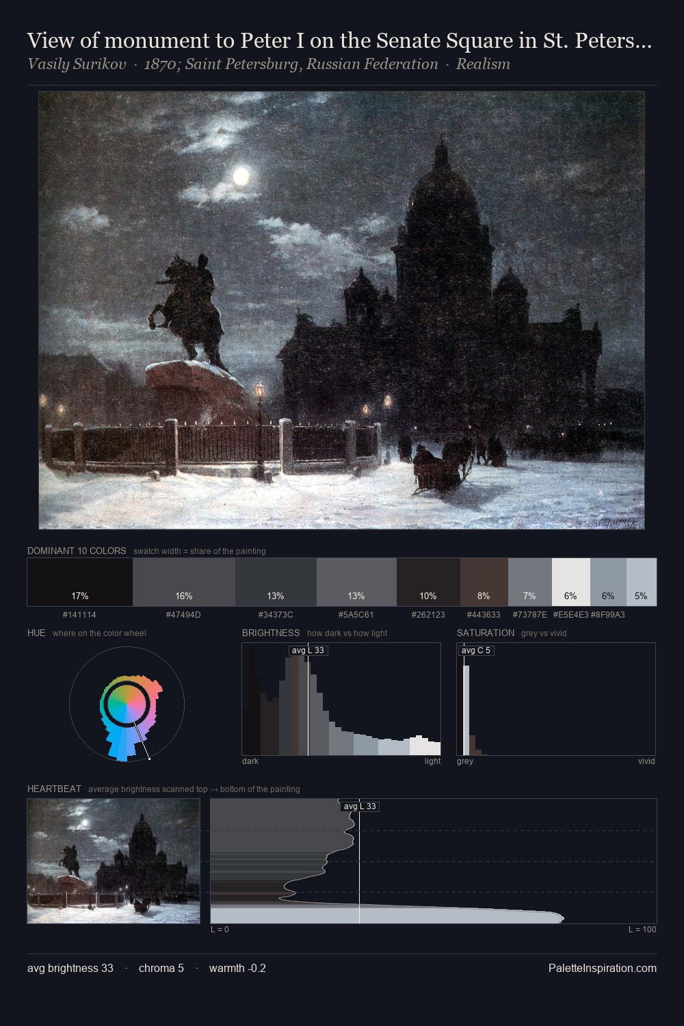Click the 'L = 0' axis label
The image size is (684, 1026).
tap(220, 930)
